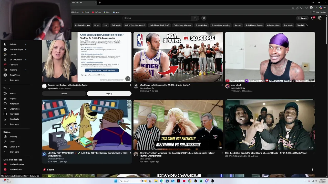Select the Basketball moves chip
Screen dimensions: 328x184
(83, 25)
